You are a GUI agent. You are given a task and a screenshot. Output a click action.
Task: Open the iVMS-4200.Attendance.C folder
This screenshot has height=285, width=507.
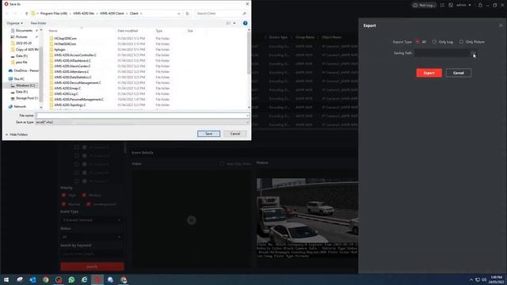[71, 71]
